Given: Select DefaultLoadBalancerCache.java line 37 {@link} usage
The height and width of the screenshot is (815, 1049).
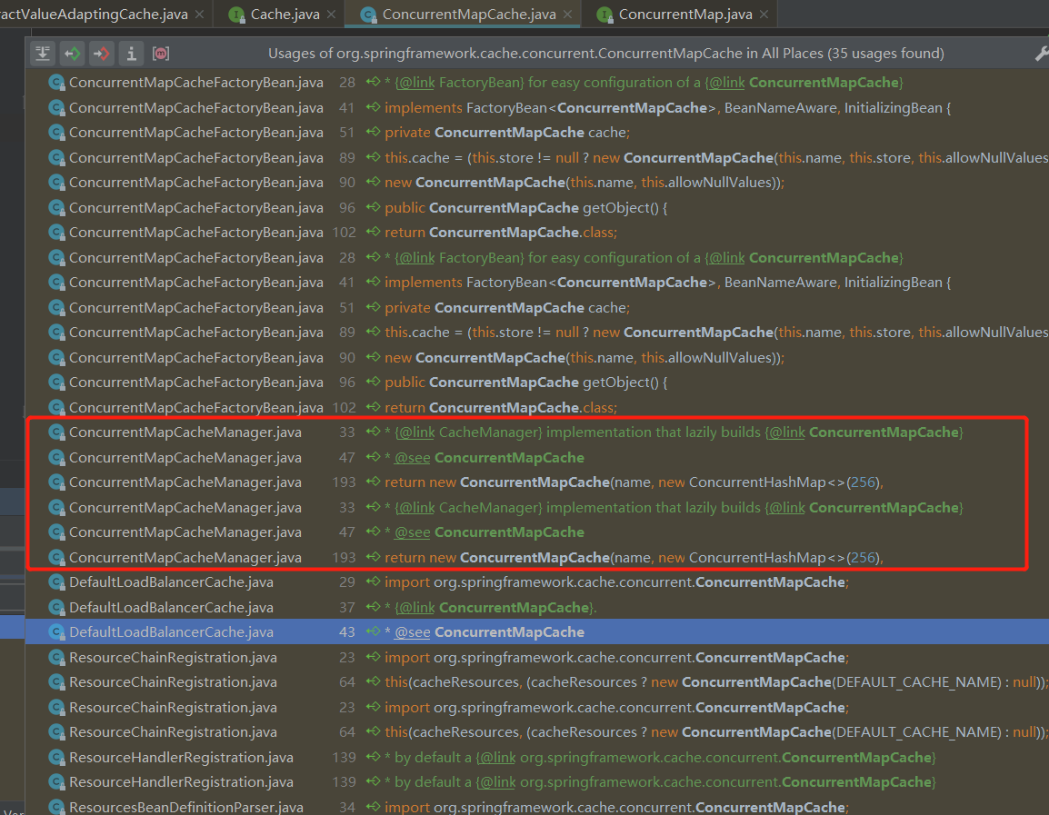Looking at the screenshot, I should click(536, 608).
